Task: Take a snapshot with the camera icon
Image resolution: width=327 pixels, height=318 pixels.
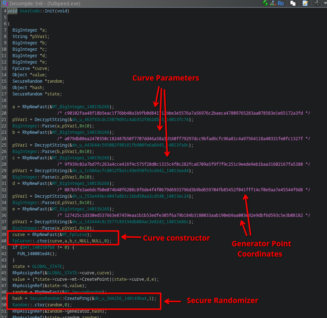Action: 317,3
